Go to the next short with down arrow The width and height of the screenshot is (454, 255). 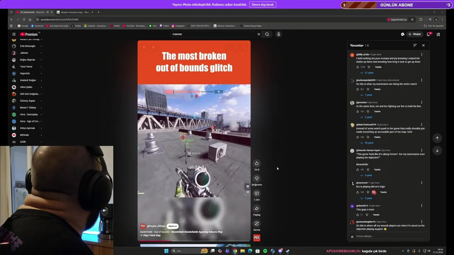click(437, 151)
